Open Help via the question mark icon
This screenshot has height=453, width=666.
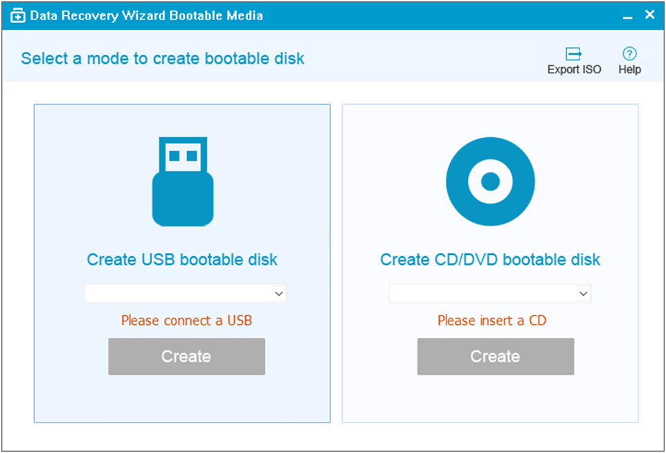[x=629, y=54]
